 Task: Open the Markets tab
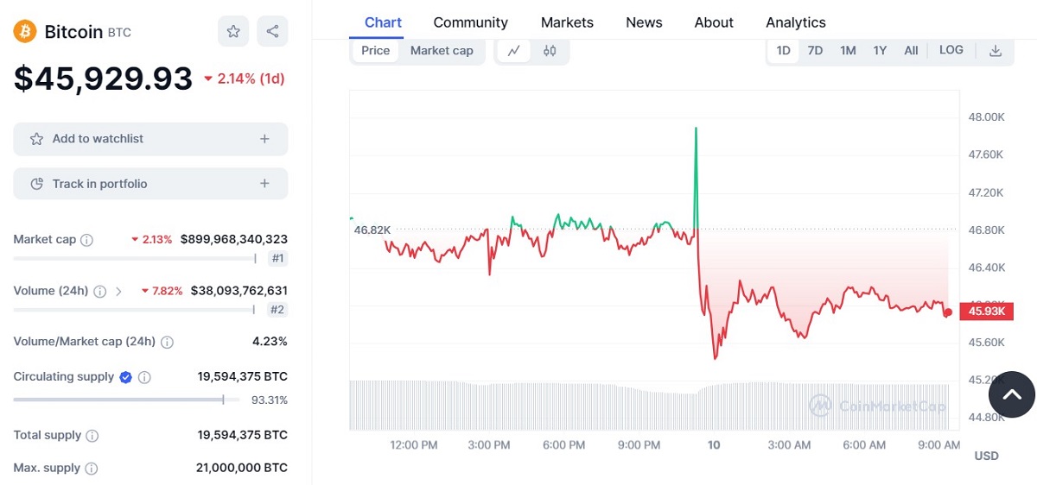[567, 22]
